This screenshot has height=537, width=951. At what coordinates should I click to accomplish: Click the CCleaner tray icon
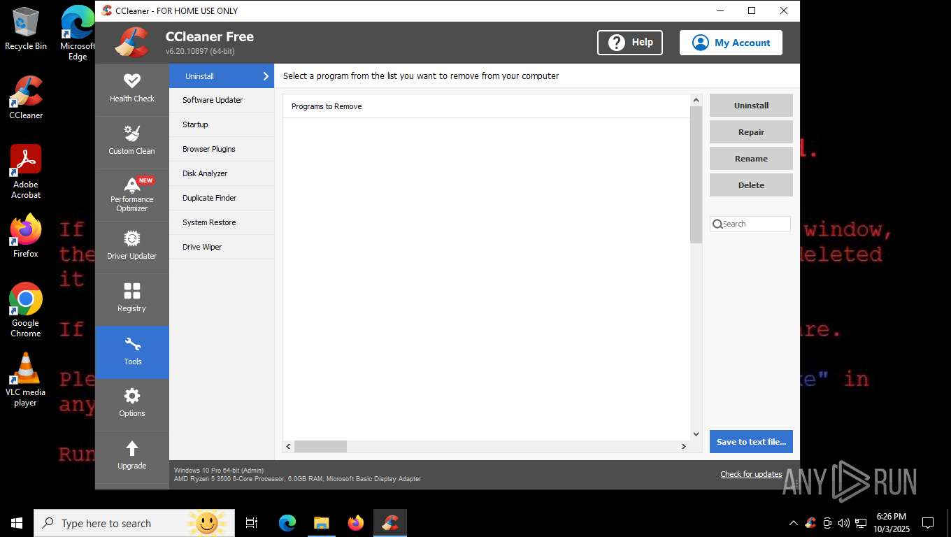[x=810, y=523]
